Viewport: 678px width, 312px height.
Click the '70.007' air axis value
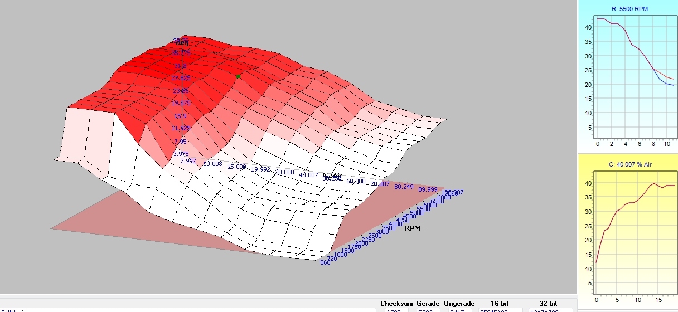(380, 184)
